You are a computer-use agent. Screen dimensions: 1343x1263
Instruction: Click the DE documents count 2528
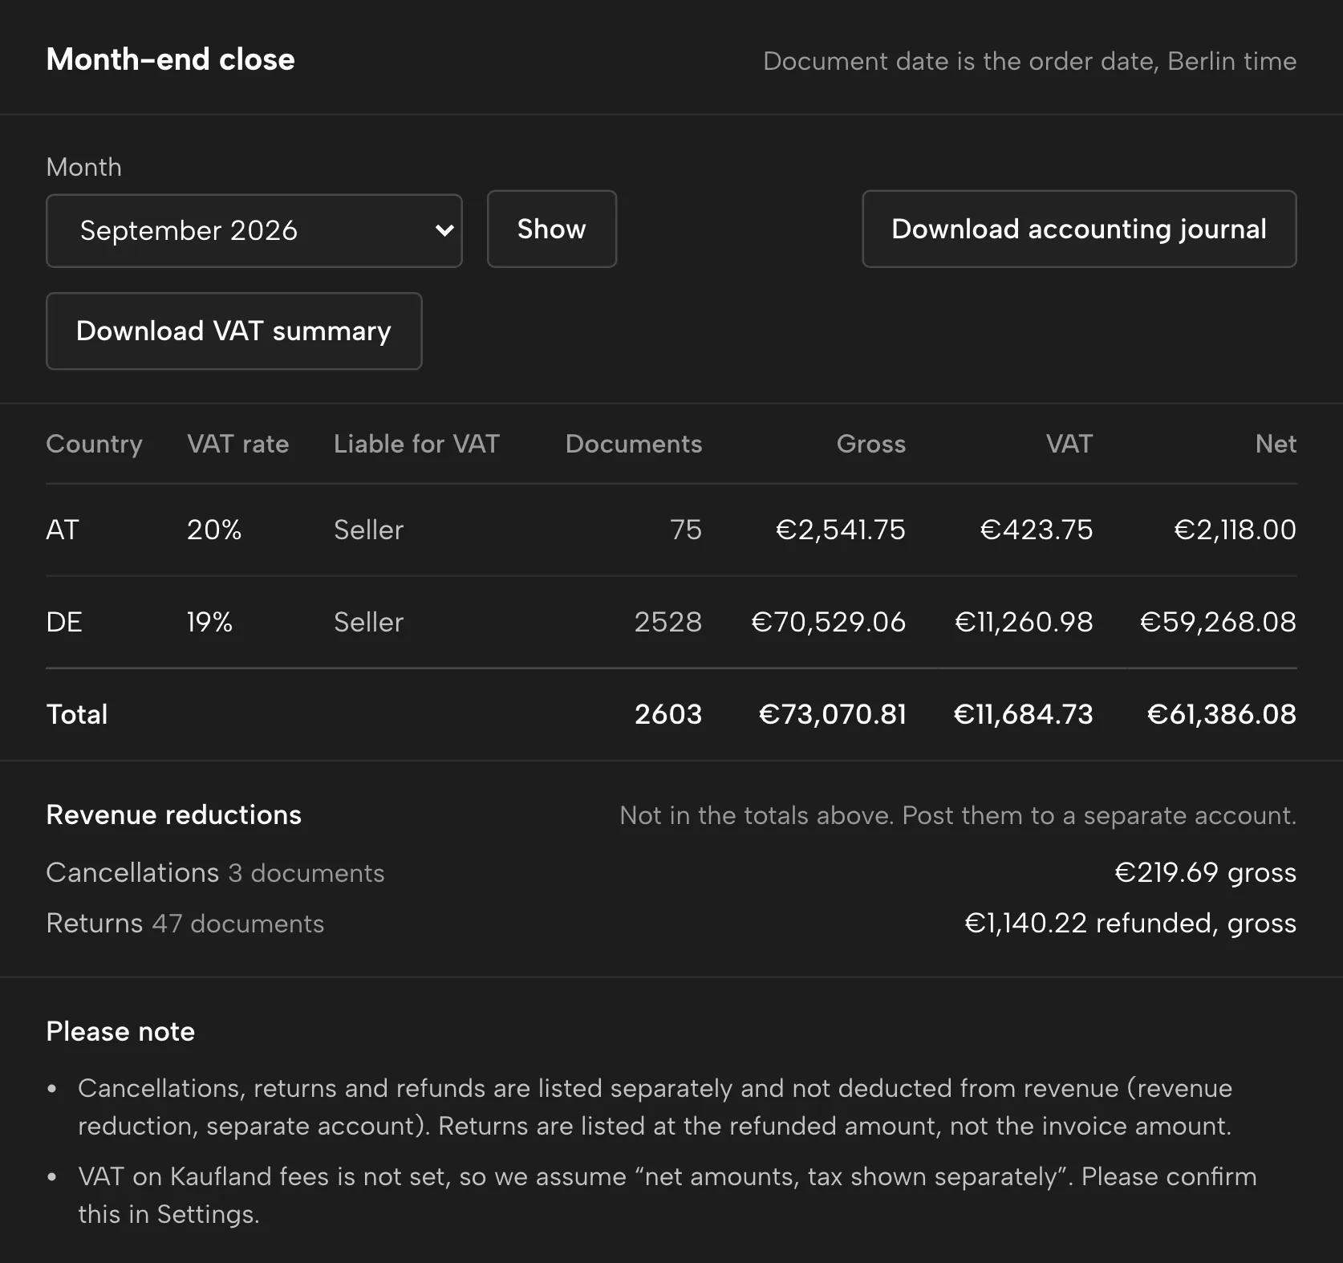667,622
